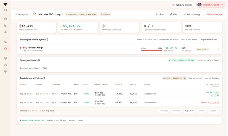Viewport: 228px width, 136px height.
Task: Click the v4 version tag
Action: 25,51
